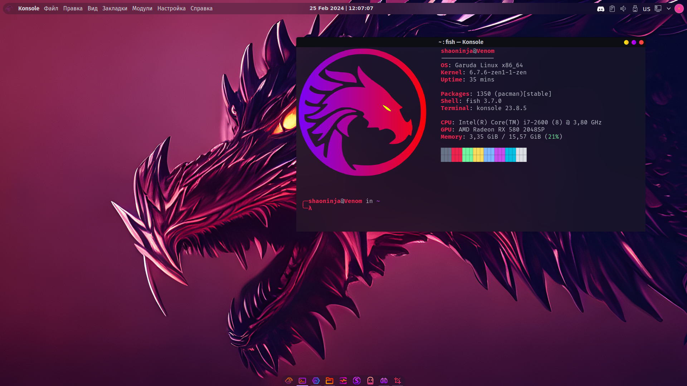Open the Файл menu

tap(51, 8)
